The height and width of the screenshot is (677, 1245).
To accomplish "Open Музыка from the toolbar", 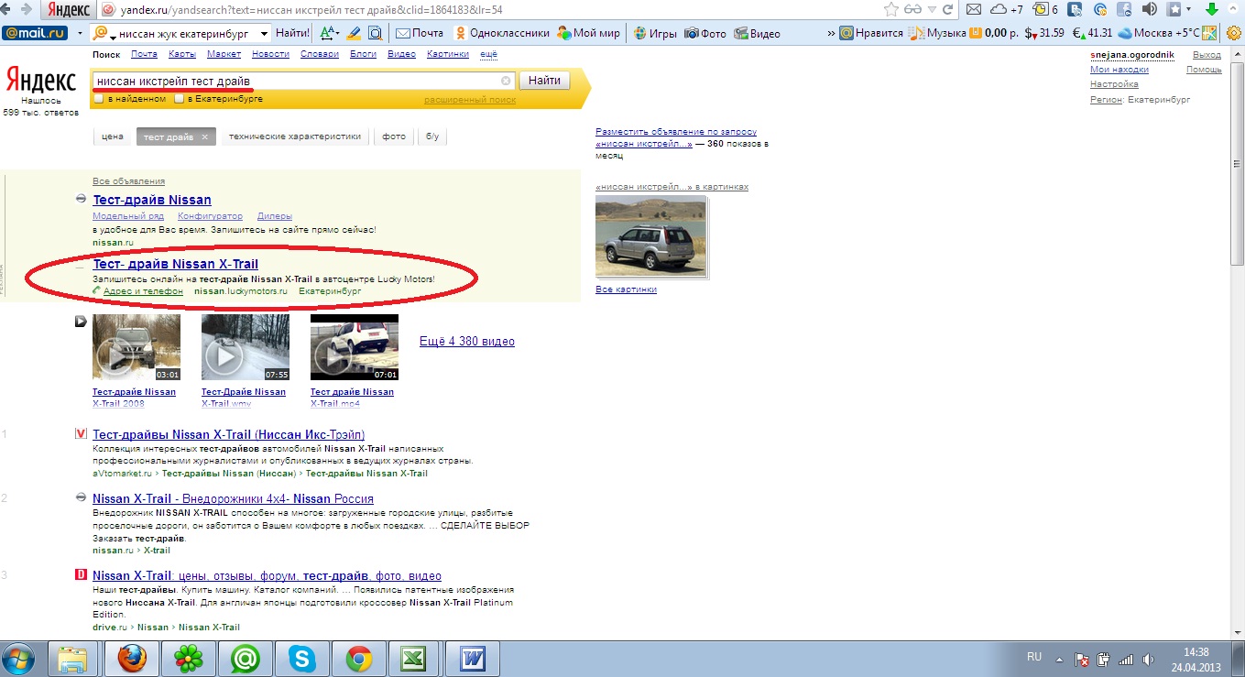I will [937, 33].
